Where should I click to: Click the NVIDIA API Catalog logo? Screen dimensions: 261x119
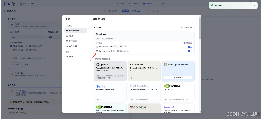(x=172, y=86)
